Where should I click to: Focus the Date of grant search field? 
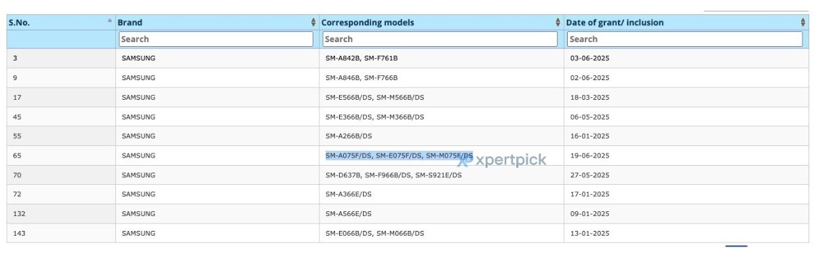pos(684,39)
